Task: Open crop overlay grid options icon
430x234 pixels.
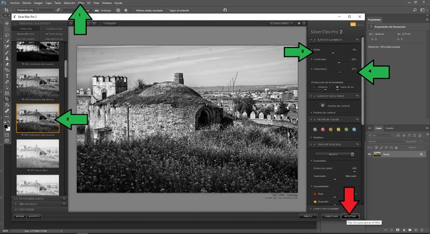Action: 118,11
